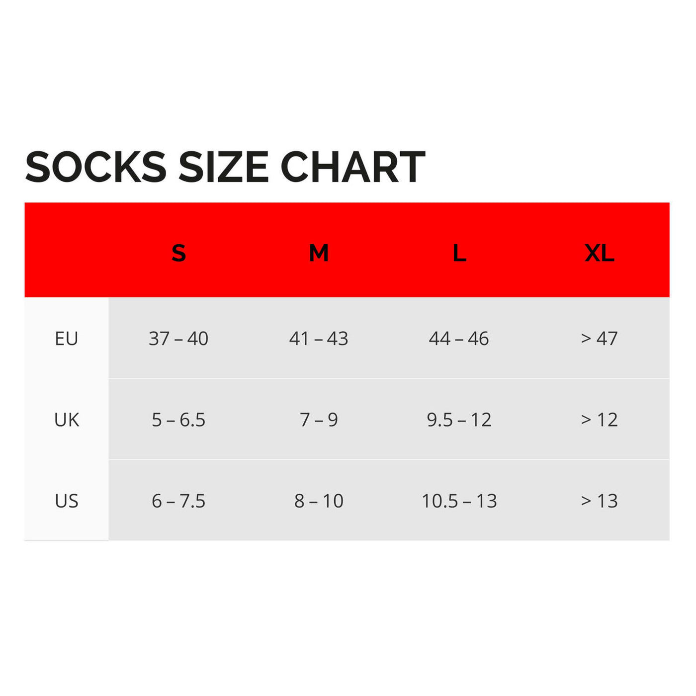This screenshot has width=696, height=696.
Task: Click the EU 44 – 46 cell
Action: point(459,339)
